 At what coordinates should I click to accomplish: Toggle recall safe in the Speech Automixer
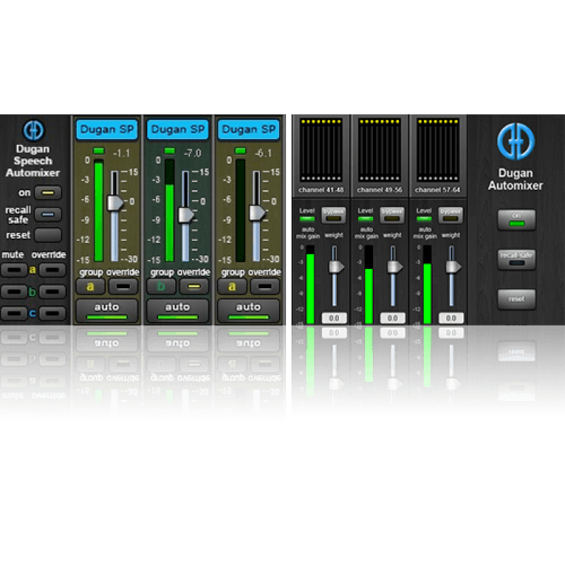[x=49, y=214]
